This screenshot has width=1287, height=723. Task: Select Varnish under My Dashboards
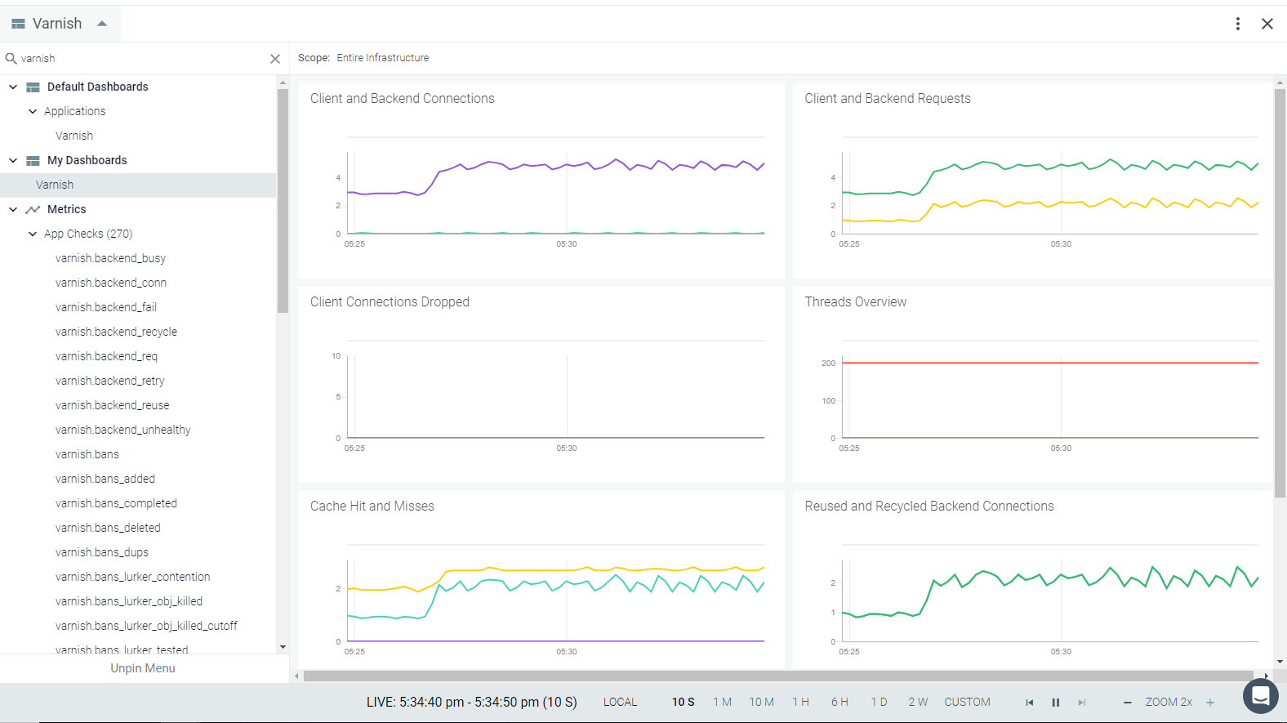138,185
